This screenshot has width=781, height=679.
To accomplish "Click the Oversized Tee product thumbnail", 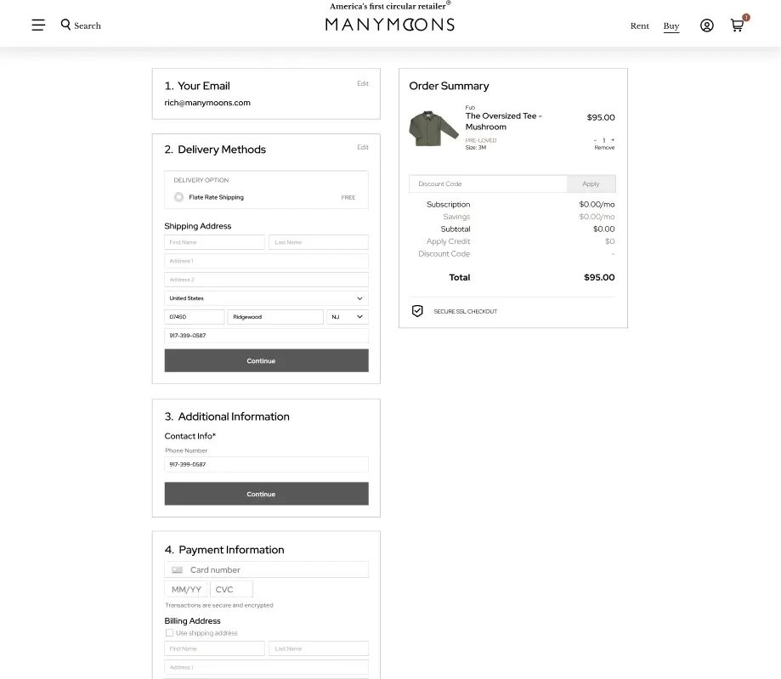I will pyautogui.click(x=433, y=127).
